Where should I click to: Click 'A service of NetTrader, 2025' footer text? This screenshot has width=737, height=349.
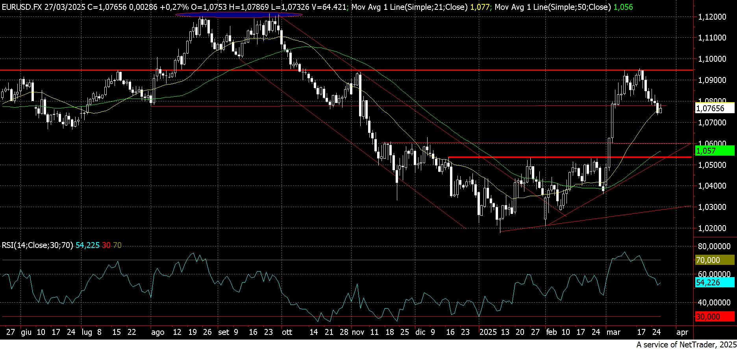[x=686, y=344]
